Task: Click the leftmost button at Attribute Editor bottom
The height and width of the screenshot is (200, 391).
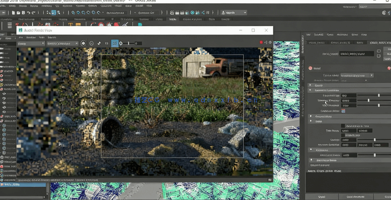Action: click(321, 196)
